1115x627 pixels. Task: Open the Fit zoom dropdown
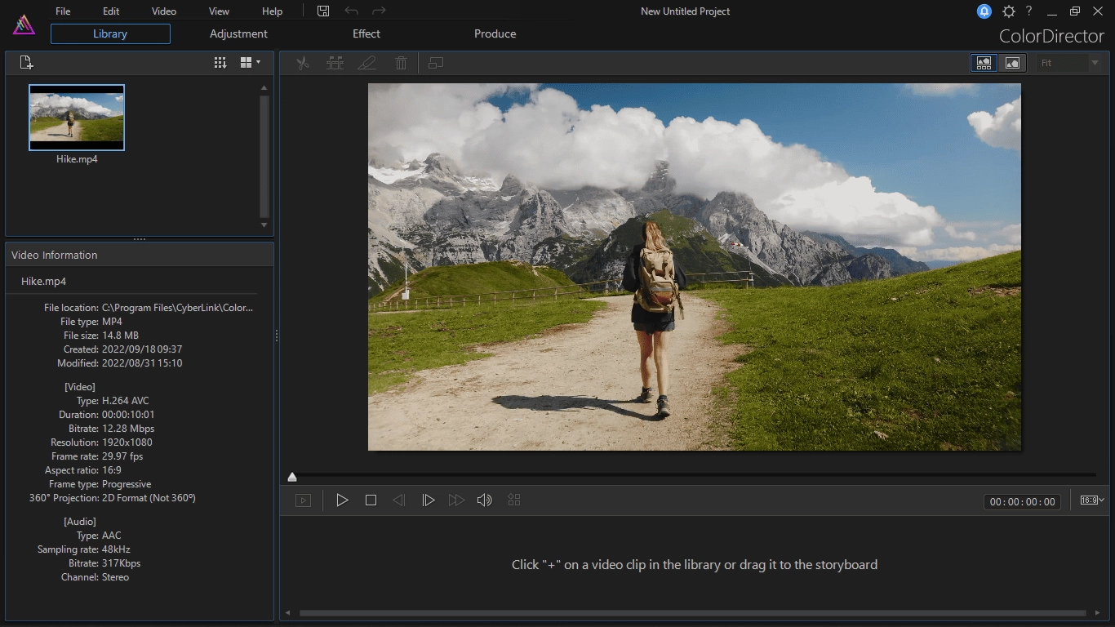[x=1069, y=63]
